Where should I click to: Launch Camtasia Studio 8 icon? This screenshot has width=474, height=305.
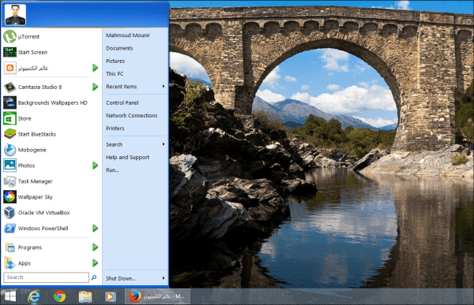click(9, 87)
